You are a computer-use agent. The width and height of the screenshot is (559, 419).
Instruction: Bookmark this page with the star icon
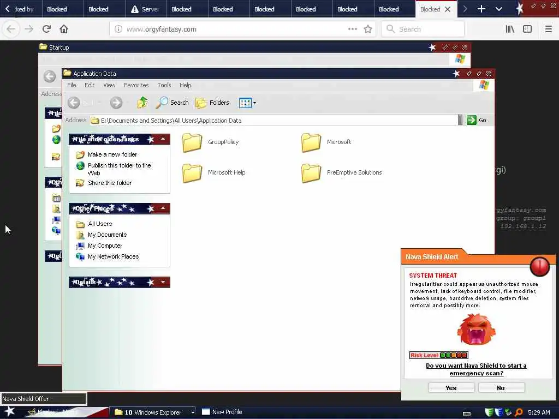(x=368, y=29)
